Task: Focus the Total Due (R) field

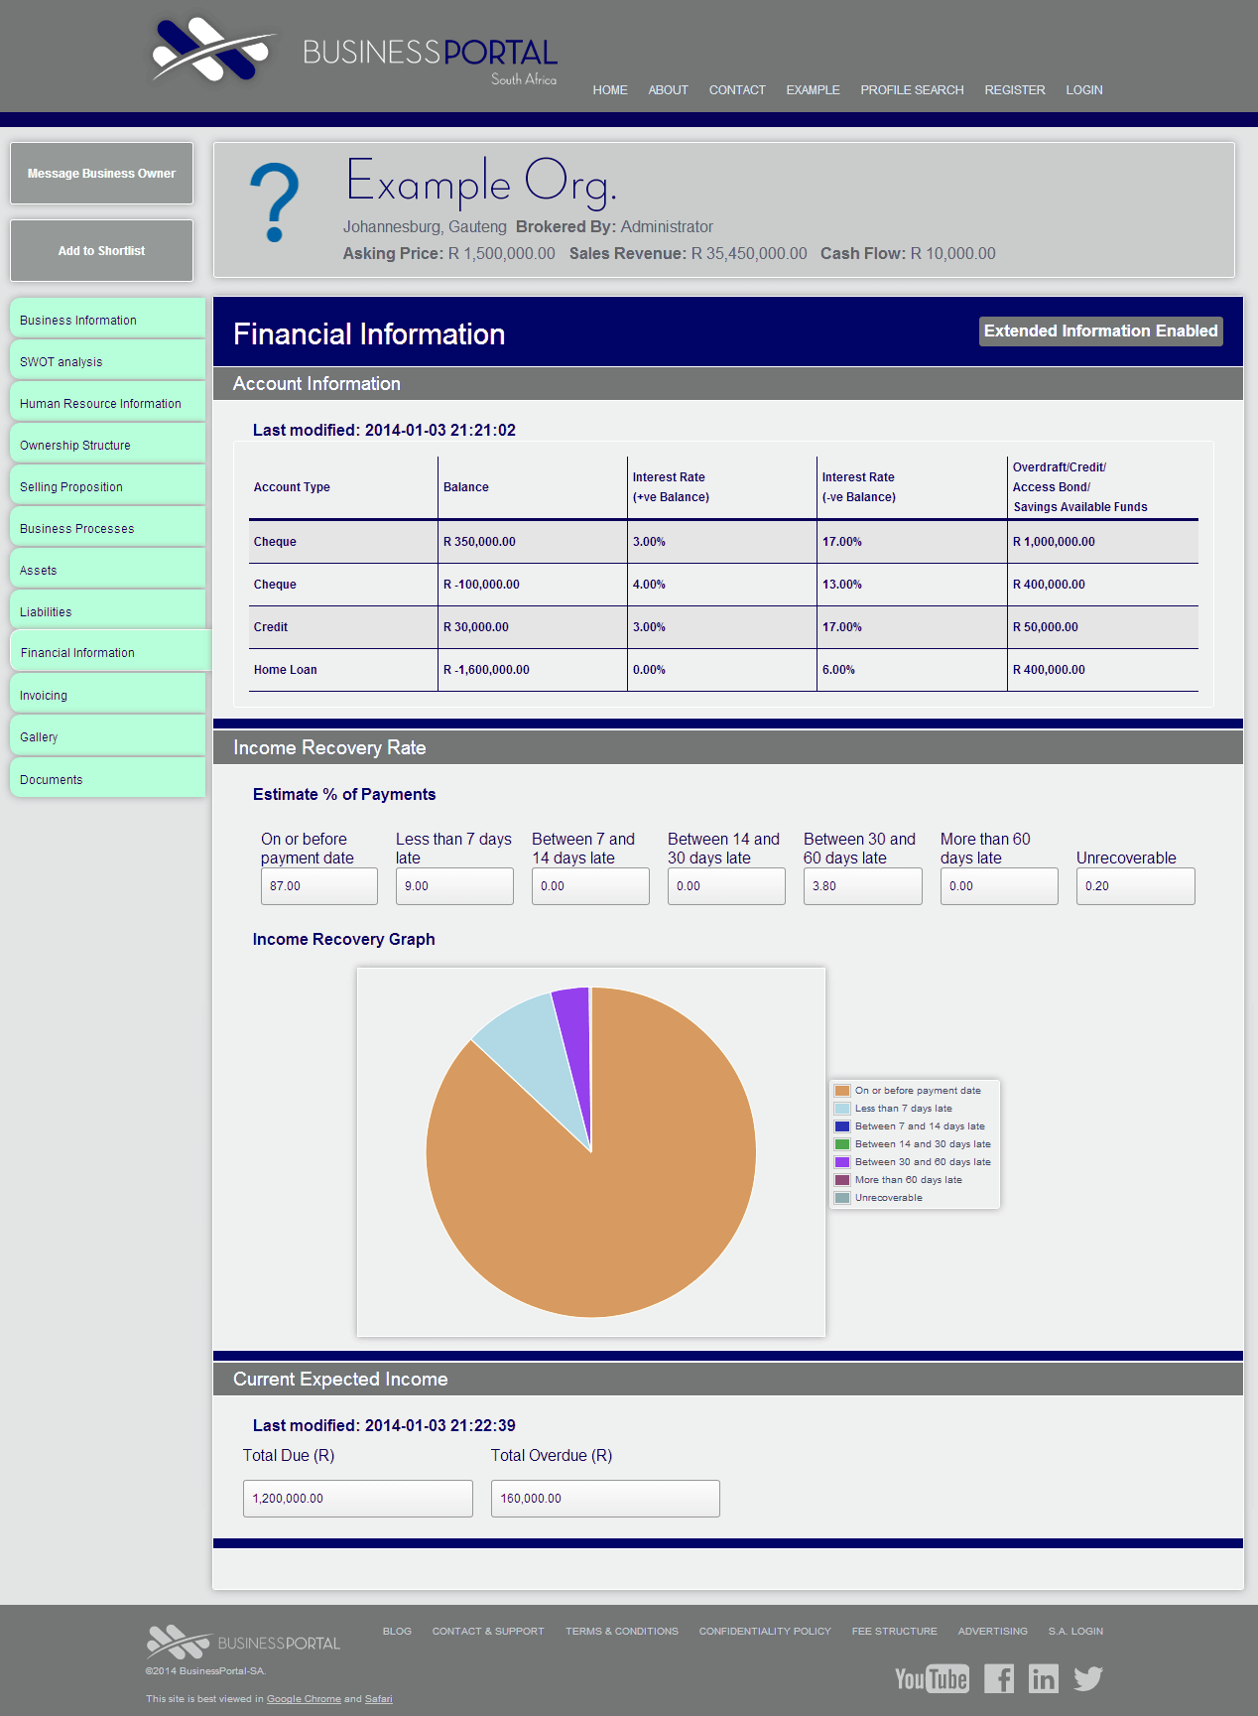Action: pyautogui.click(x=357, y=1499)
